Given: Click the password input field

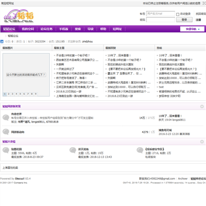Looking at the screenshot, I should tap(160, 19).
